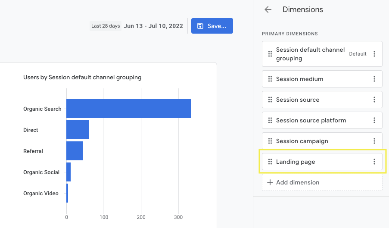389x228 pixels.
Task: Click the Referral bar in the chart
Action: 75,151
